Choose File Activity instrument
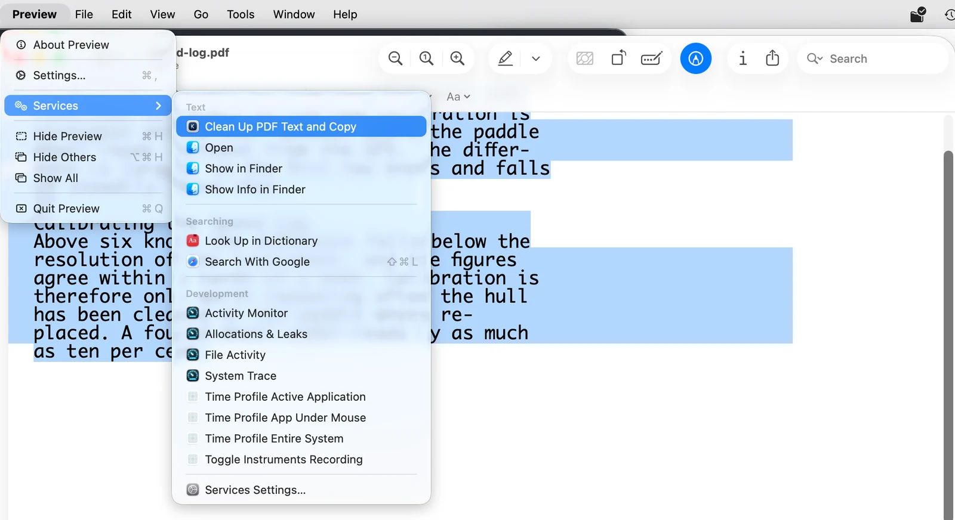Image resolution: width=955 pixels, height=520 pixels. (x=301, y=355)
